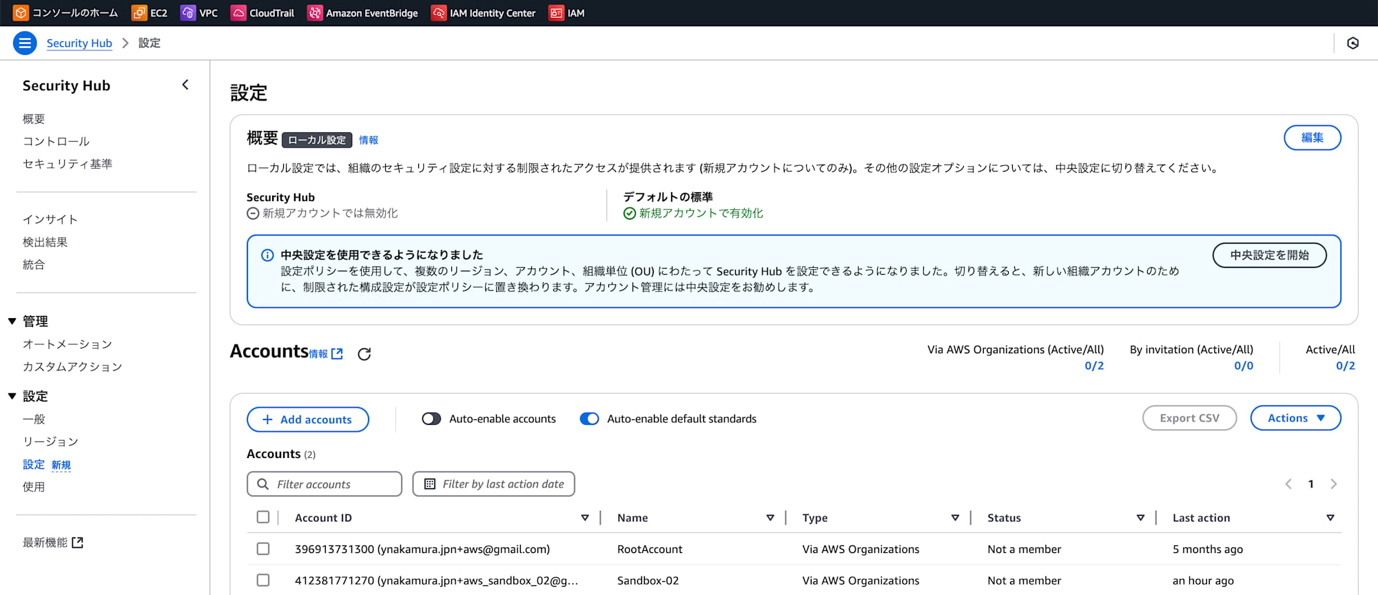Go to next page of accounts
Image resolution: width=1378 pixels, height=595 pixels.
(x=1334, y=484)
